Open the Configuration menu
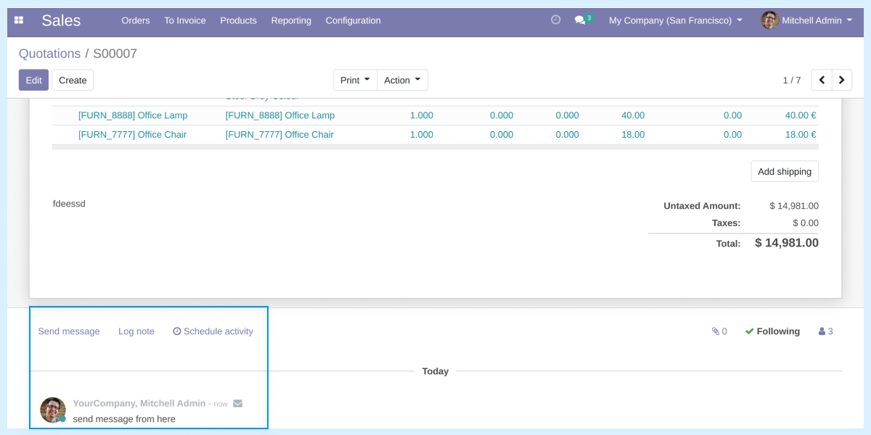 (x=353, y=20)
